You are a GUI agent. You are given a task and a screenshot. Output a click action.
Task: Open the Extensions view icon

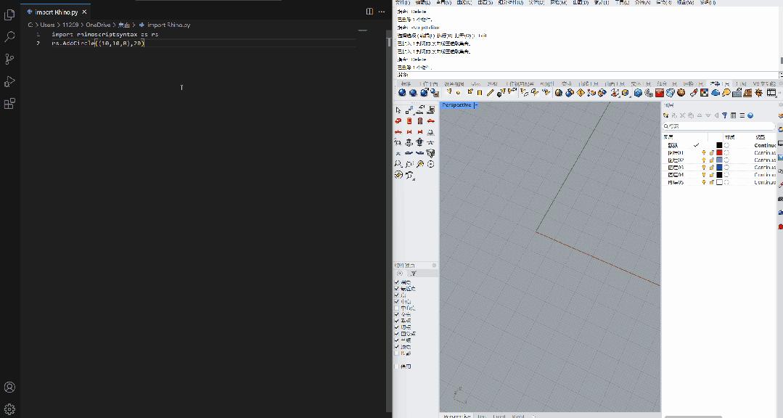click(9, 104)
